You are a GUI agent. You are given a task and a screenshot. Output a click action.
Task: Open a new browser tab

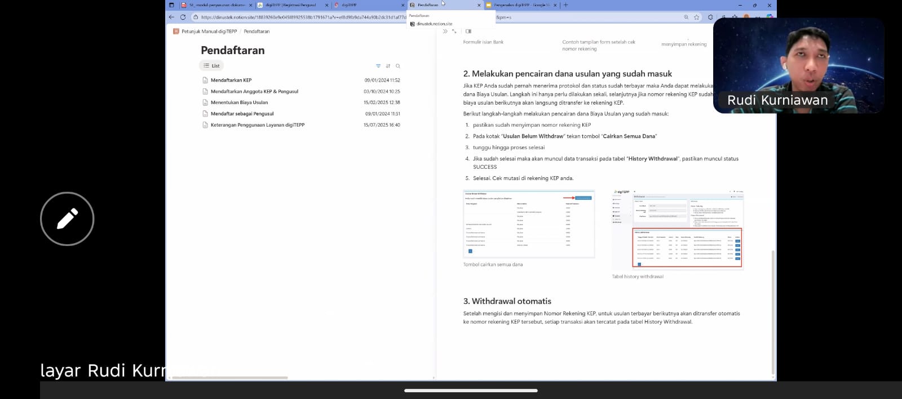pos(566,5)
